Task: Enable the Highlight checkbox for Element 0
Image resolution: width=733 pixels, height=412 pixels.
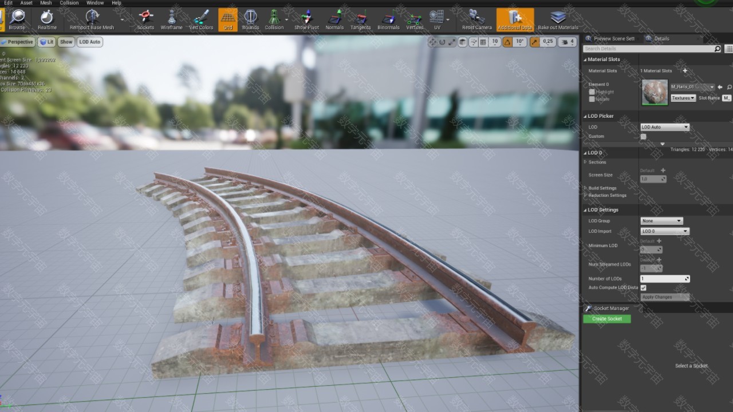Action: pos(592,92)
